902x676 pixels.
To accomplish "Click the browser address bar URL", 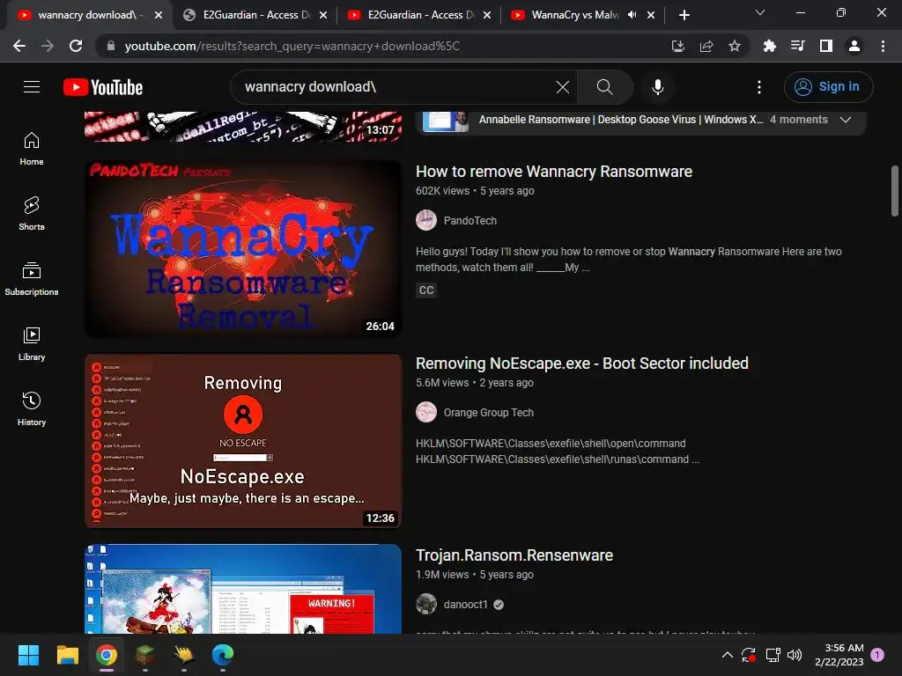I will coord(292,46).
